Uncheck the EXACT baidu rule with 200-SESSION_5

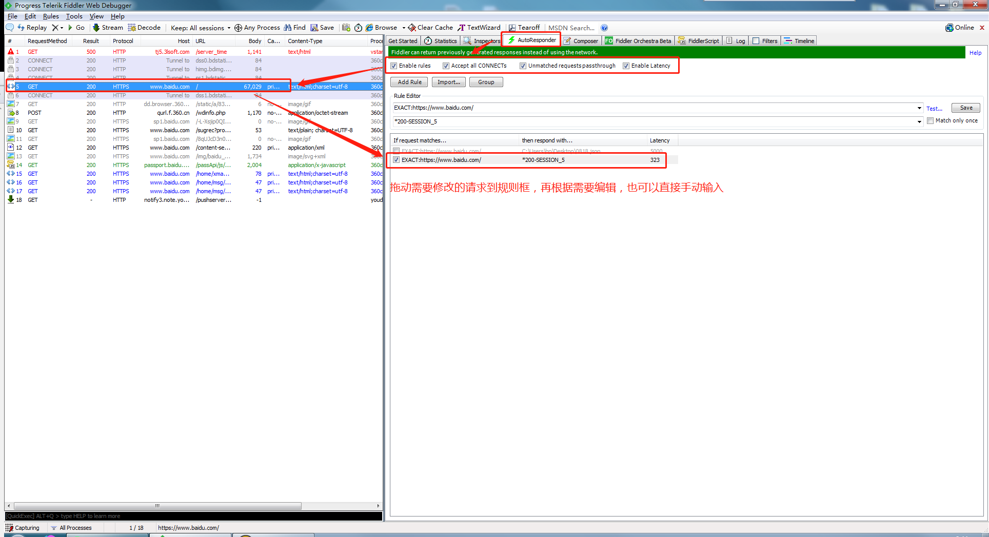pyautogui.click(x=397, y=160)
